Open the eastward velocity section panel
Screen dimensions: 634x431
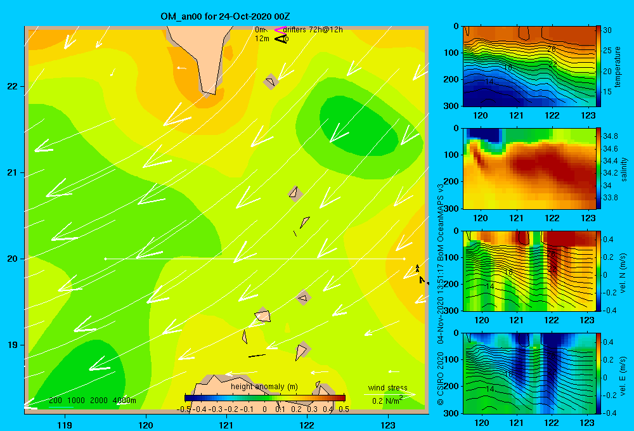click(529, 373)
